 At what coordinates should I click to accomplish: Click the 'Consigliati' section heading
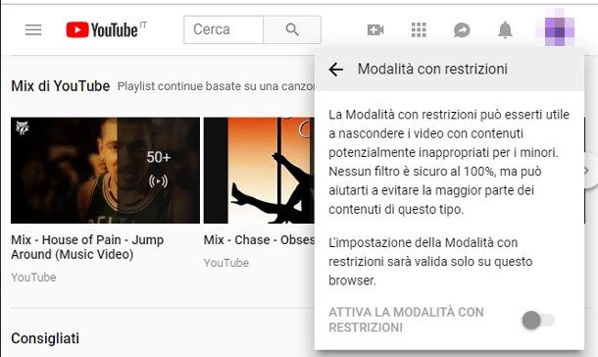point(45,338)
